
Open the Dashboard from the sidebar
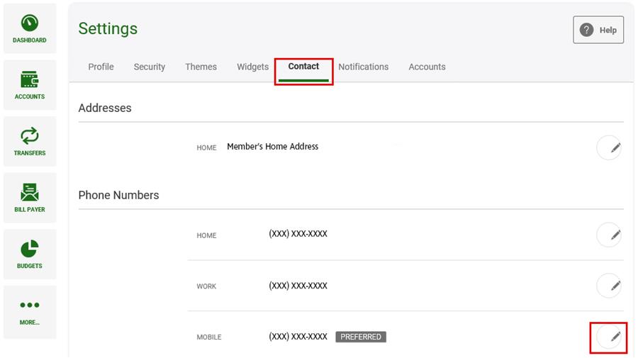click(30, 28)
